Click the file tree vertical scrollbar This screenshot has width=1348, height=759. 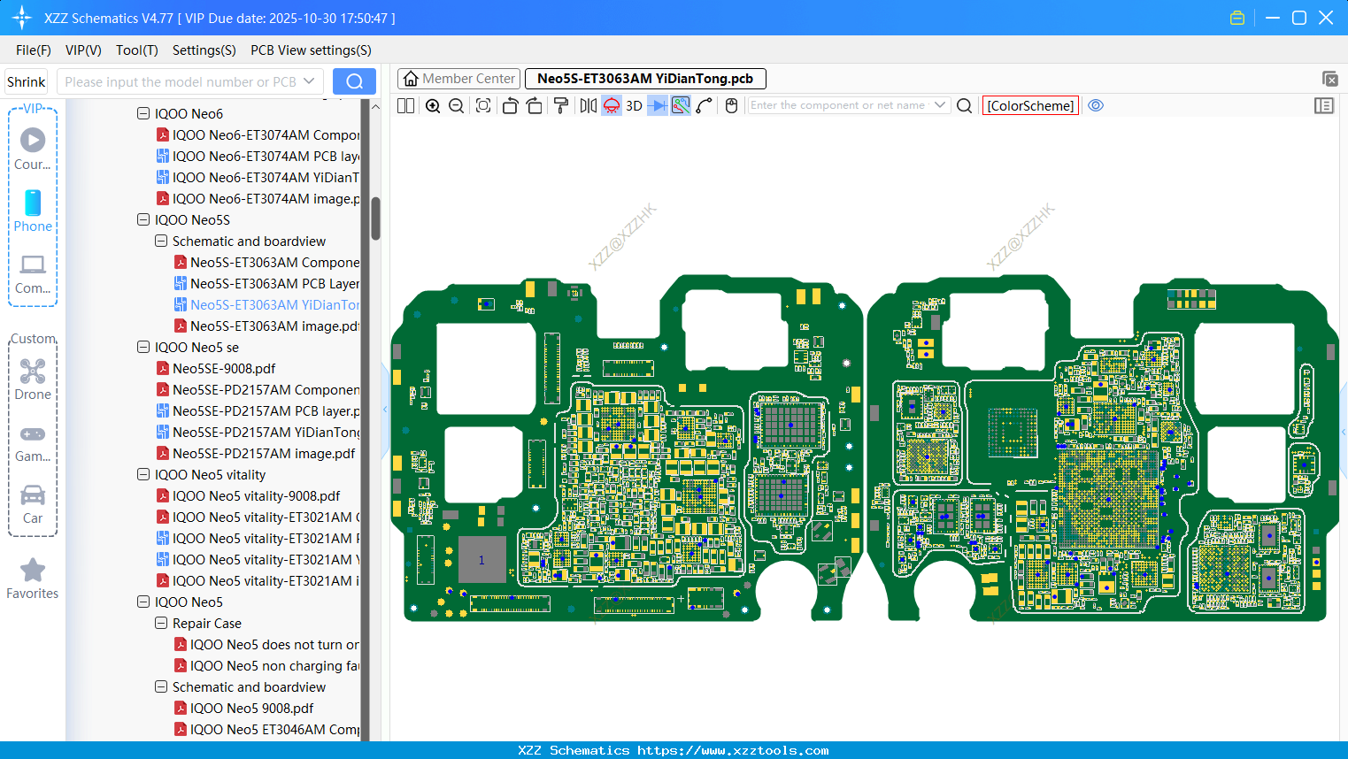(375, 218)
